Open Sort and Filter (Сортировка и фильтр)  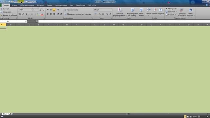click(x=182, y=12)
